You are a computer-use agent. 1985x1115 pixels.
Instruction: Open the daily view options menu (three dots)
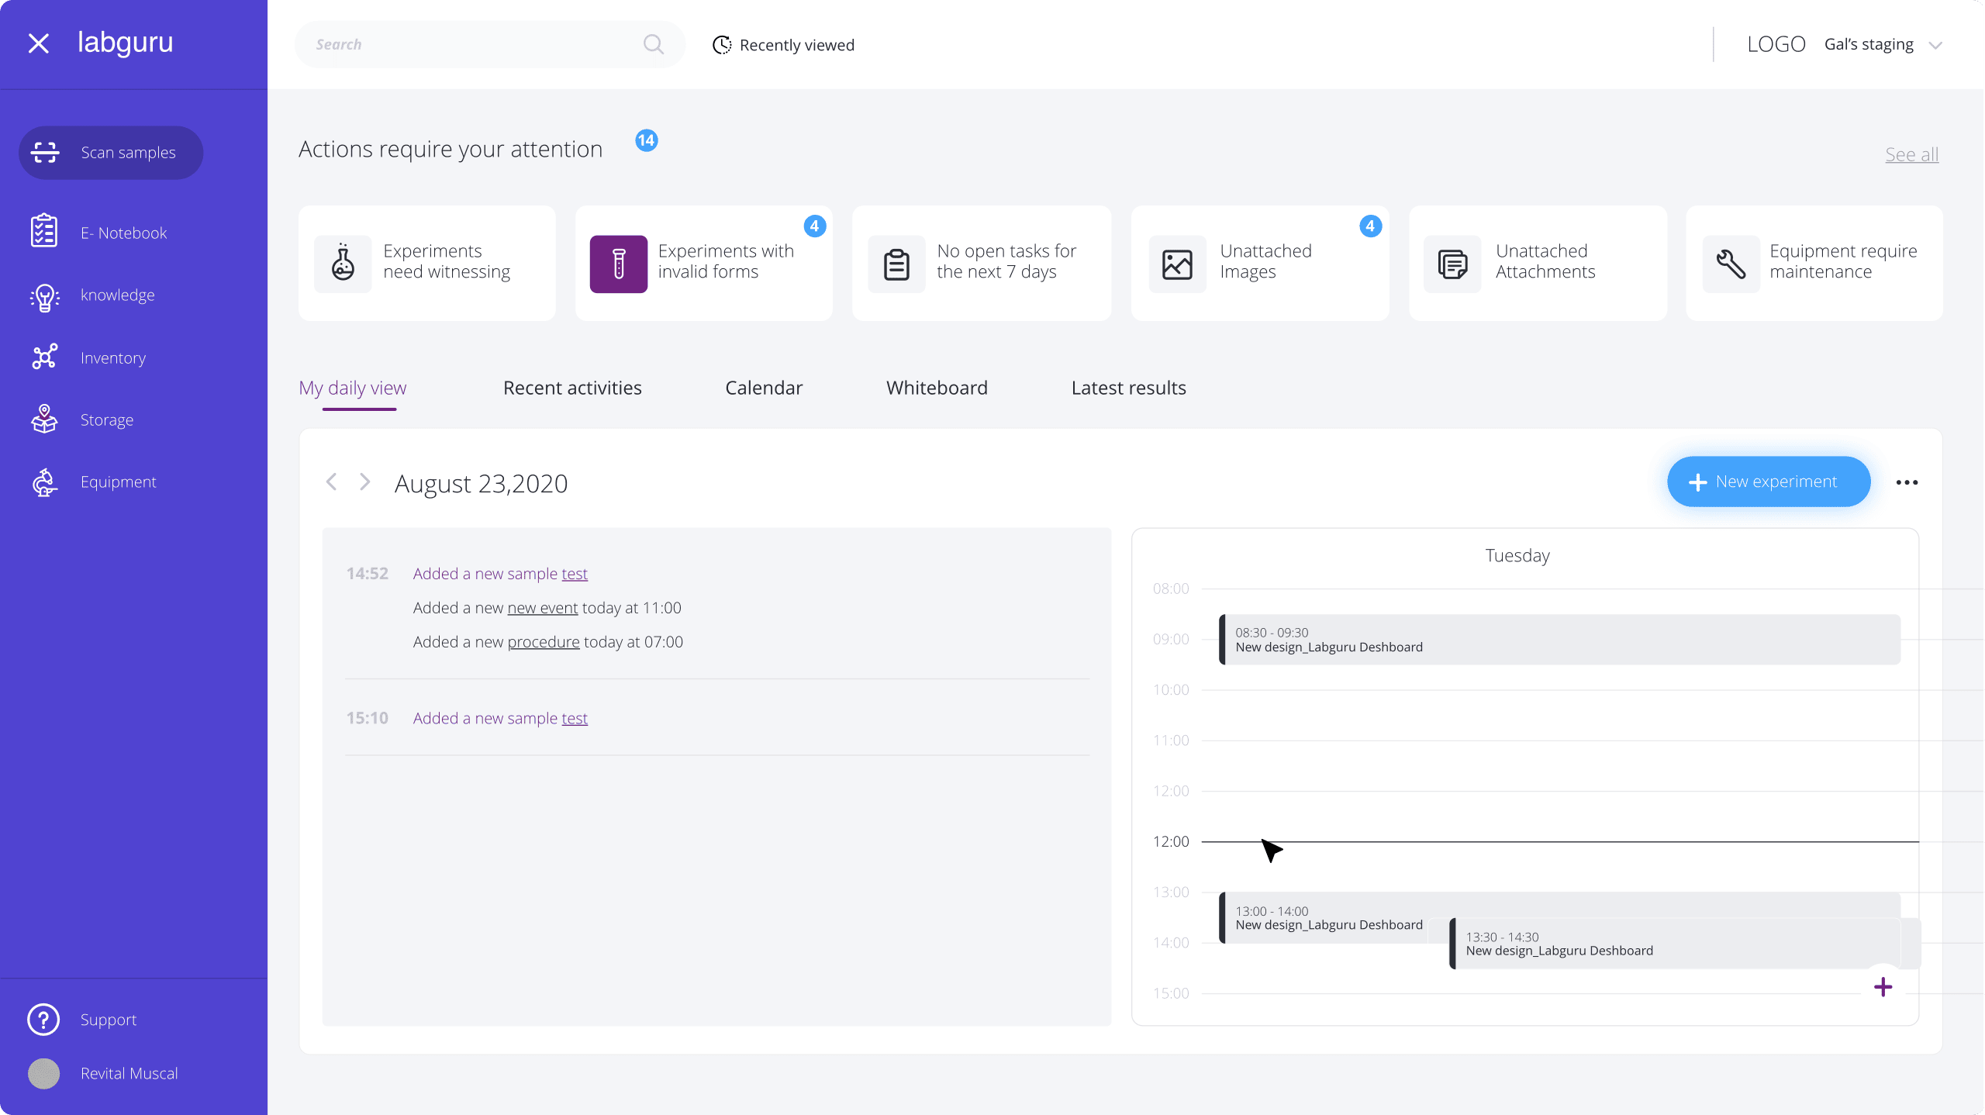[x=1907, y=482]
